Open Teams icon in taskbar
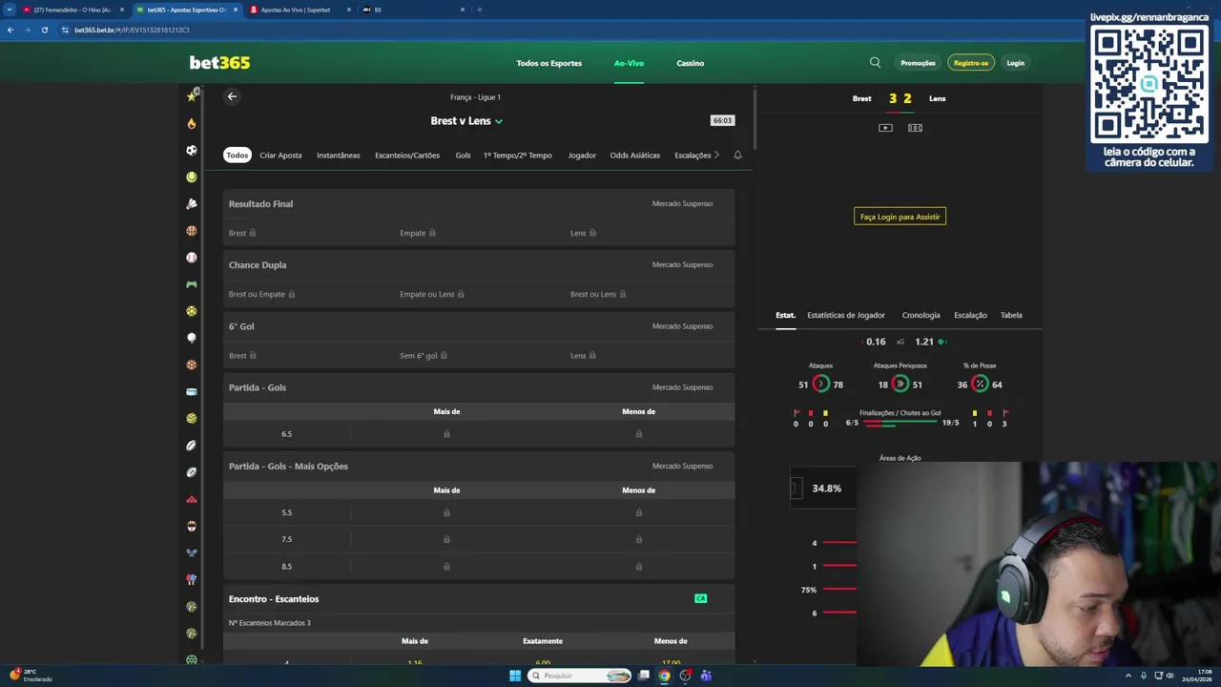This screenshot has width=1221, height=687. (x=706, y=676)
